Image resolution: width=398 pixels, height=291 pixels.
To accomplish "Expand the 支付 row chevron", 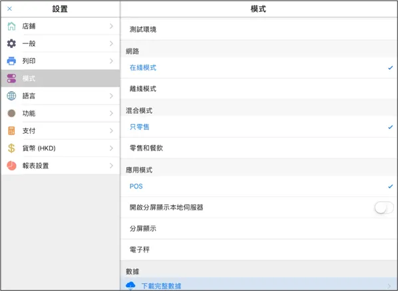I will (x=111, y=131).
